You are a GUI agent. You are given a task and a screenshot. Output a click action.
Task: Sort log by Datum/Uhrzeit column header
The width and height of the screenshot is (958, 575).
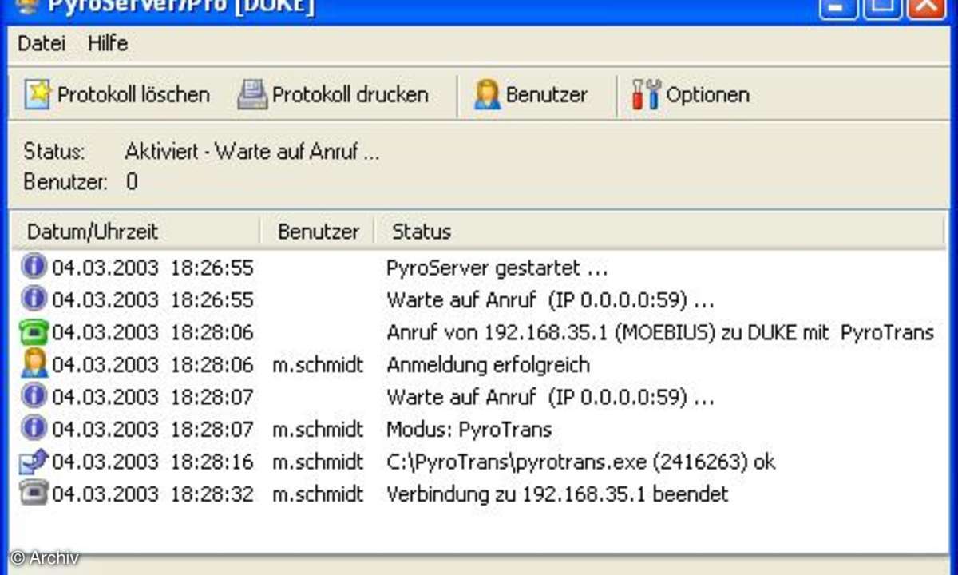(x=93, y=232)
